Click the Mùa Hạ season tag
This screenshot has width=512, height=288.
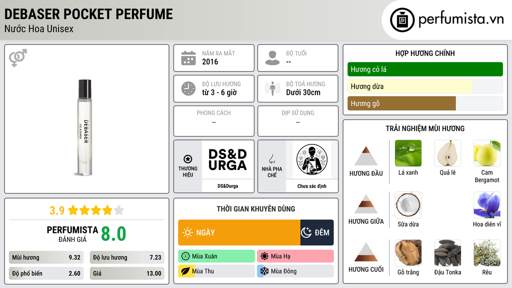click(x=295, y=256)
